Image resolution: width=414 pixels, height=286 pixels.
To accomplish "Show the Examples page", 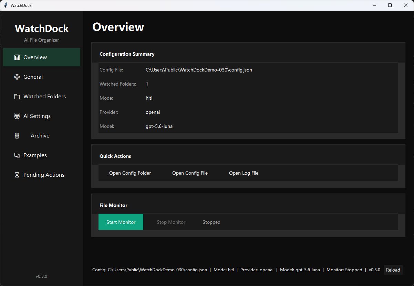I will point(42,155).
